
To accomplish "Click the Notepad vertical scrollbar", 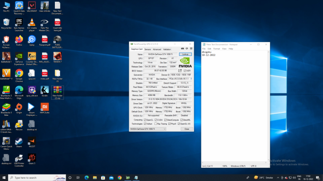I will (269, 106).
